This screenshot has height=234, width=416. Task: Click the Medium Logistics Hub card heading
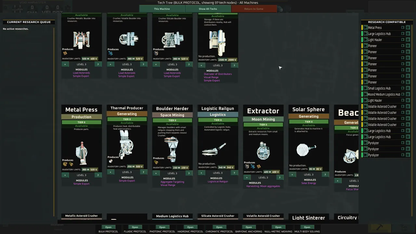tap(172, 216)
